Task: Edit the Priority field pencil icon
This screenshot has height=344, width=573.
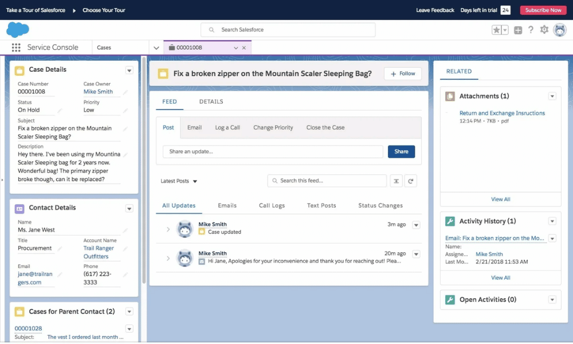Action: pos(125,111)
